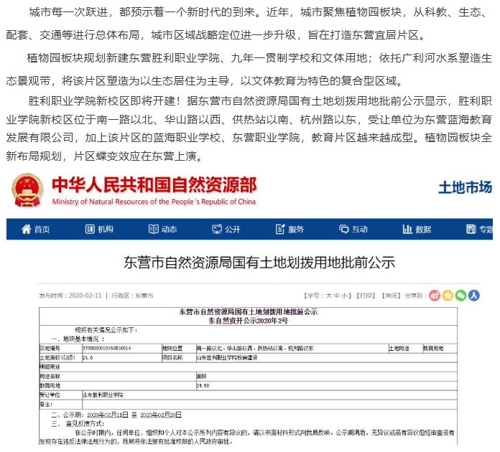500x452 pixels.
Task: Click the Ministry of Natural Resources English subtitle
Action: (154, 202)
